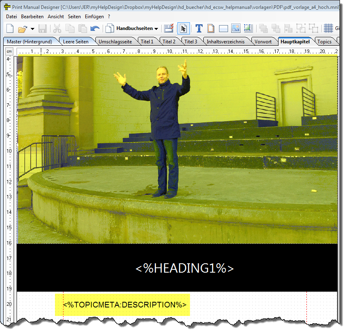Click the Open folder icon
The image size is (346, 335).
[x=22, y=28]
